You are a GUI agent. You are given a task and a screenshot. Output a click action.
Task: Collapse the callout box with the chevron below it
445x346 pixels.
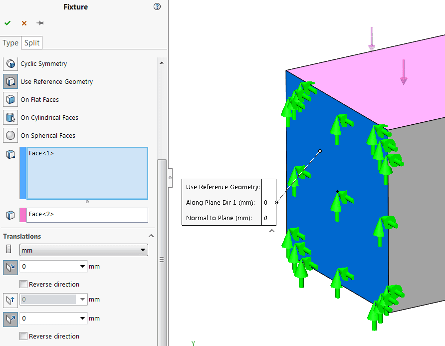(272, 231)
